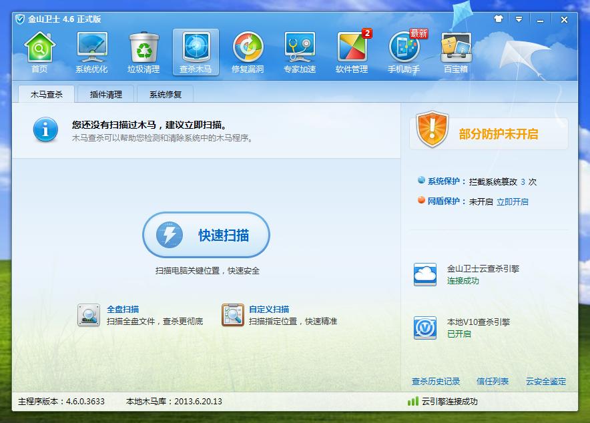The image size is (590, 423).
Task: Switch to 木马查杀 tab
Action: [x=46, y=94]
